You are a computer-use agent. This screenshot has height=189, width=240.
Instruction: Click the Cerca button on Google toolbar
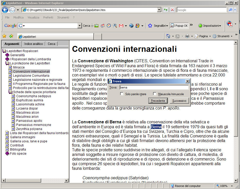click(x=86, y=26)
